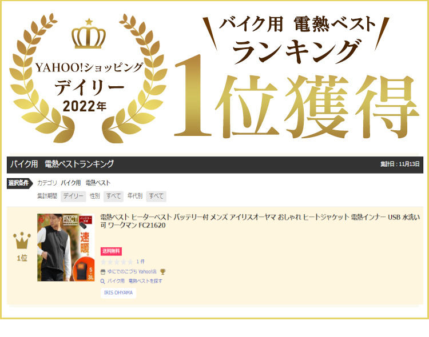This screenshot has width=429, height=337.
Task: View the star rating for the product
Action: [117, 262]
